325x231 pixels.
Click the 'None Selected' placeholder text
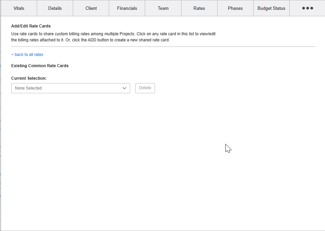[29, 88]
